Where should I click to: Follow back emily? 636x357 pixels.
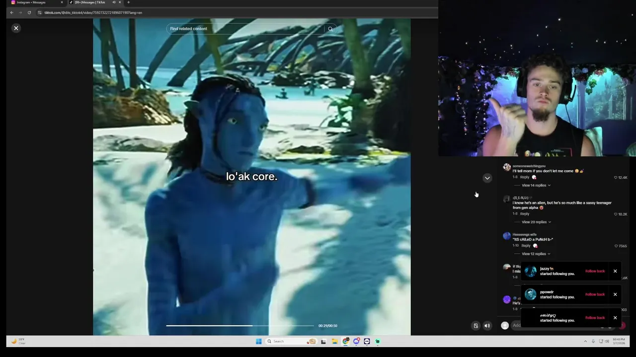595,318
